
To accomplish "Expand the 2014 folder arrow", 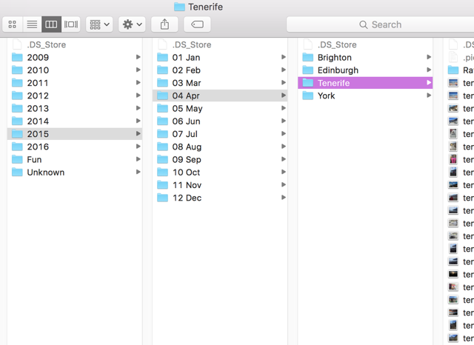I will click(138, 121).
